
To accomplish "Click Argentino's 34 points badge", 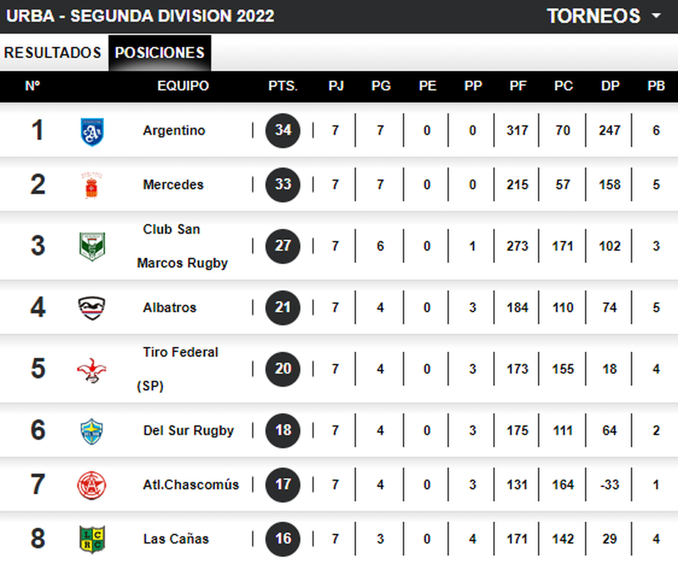I will point(283,131).
